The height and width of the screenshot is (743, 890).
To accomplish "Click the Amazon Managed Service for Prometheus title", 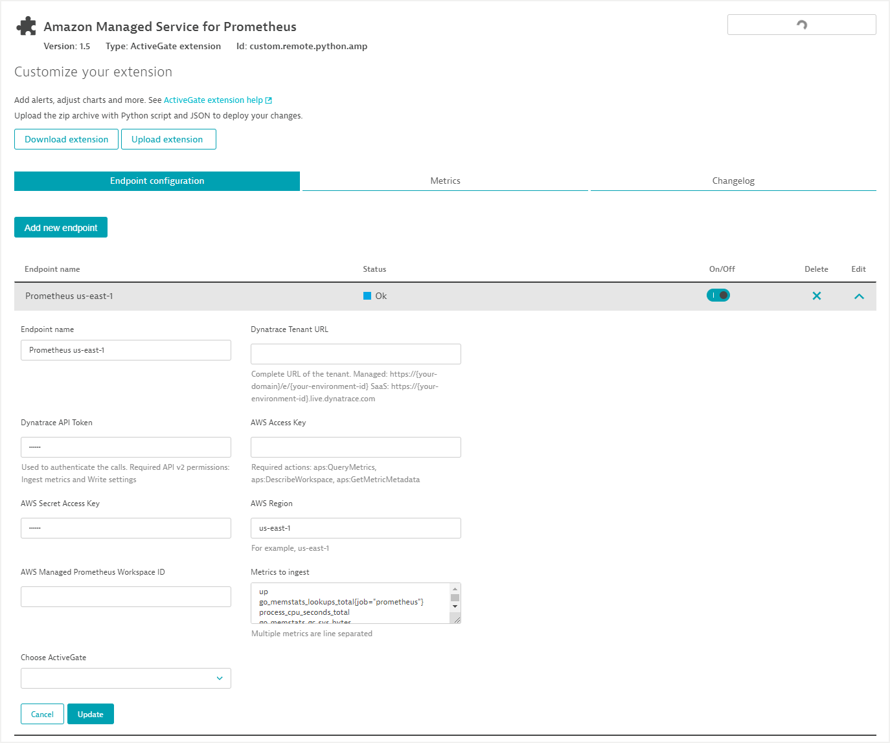I will pyautogui.click(x=170, y=27).
